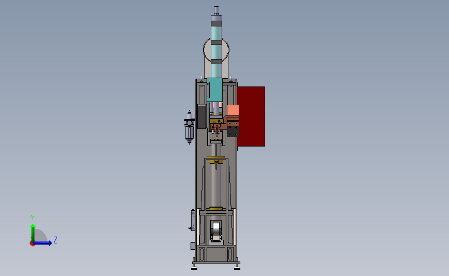Select the small control box on lower left
The width and height of the screenshot is (449, 276).
pyautogui.click(x=193, y=220)
